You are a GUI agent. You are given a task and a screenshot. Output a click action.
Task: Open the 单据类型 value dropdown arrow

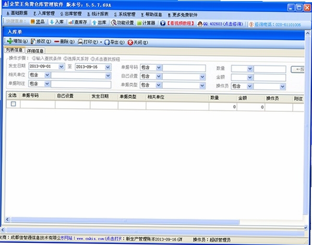click(202, 86)
